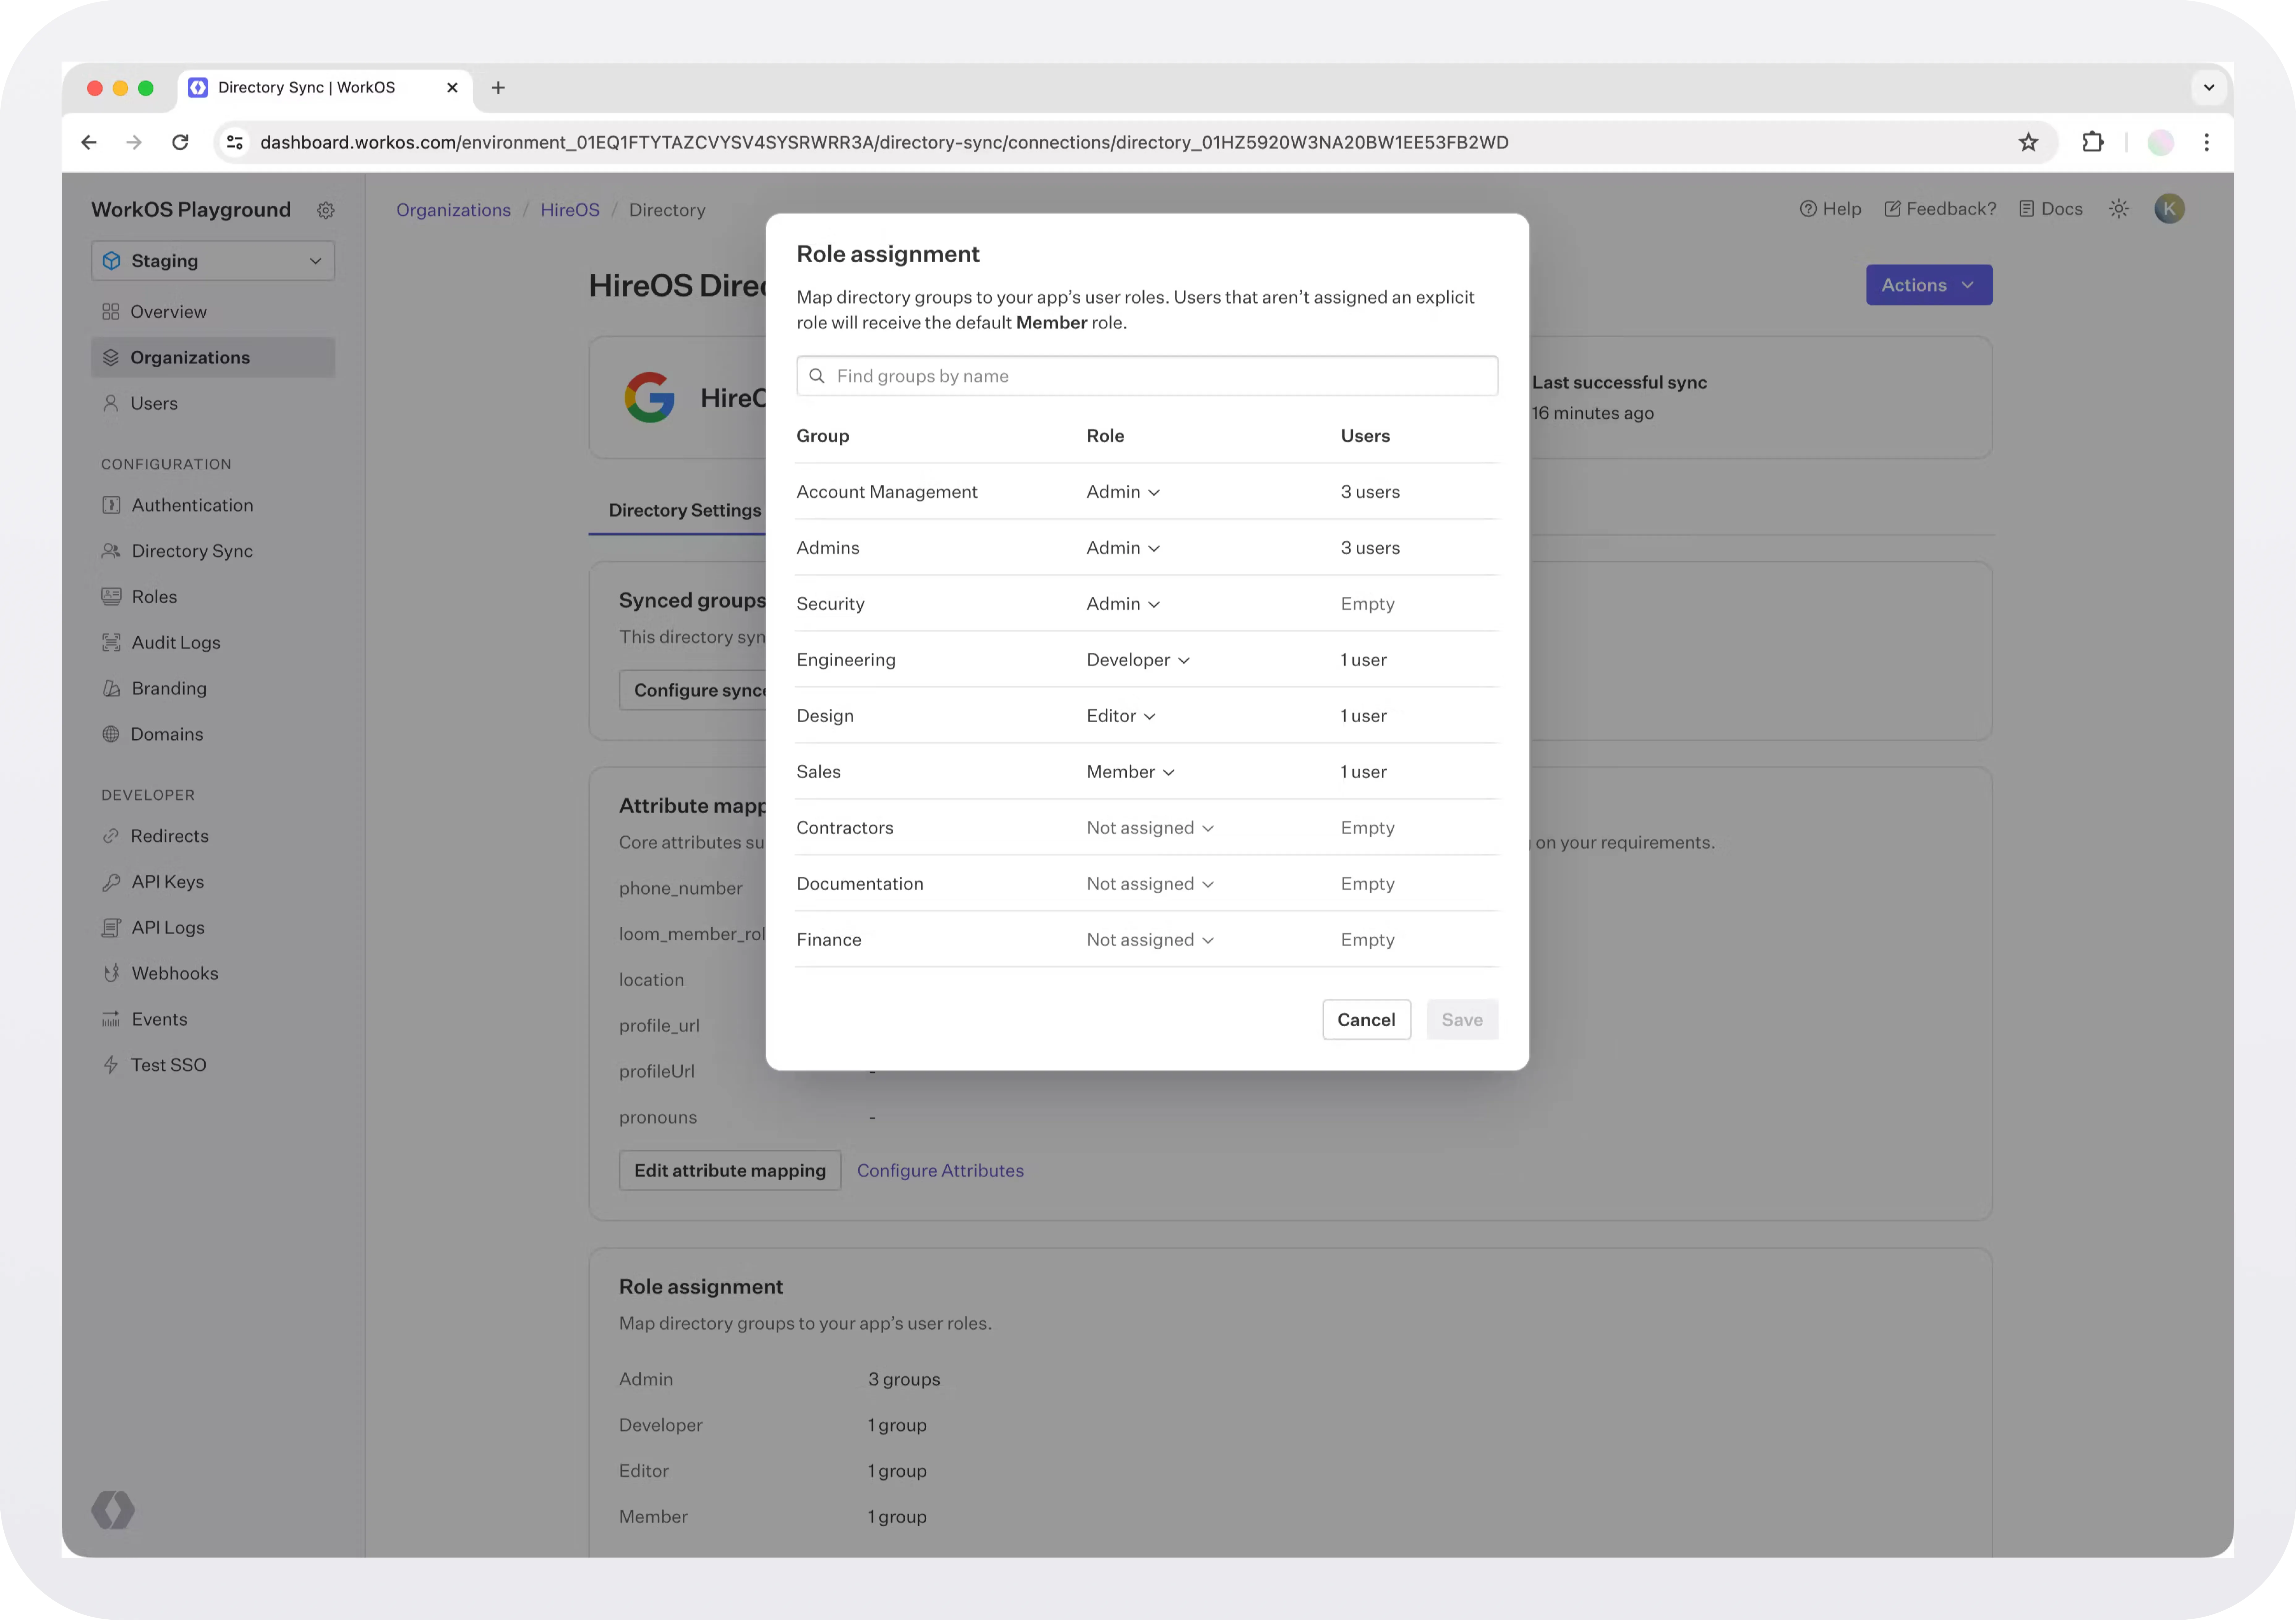Image resolution: width=2296 pixels, height=1620 pixels.
Task: Open Events page
Action: point(213,1019)
